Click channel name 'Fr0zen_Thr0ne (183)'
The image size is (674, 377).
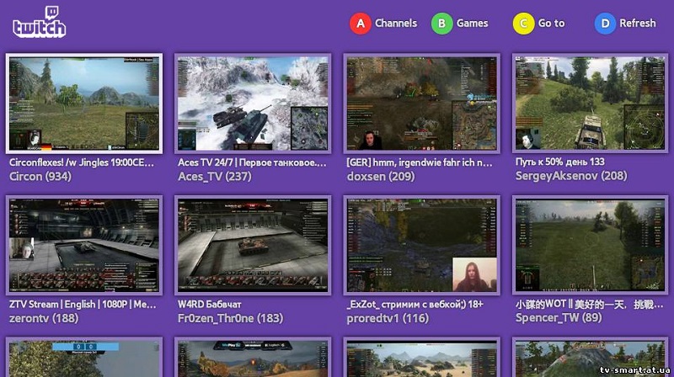tap(230, 318)
